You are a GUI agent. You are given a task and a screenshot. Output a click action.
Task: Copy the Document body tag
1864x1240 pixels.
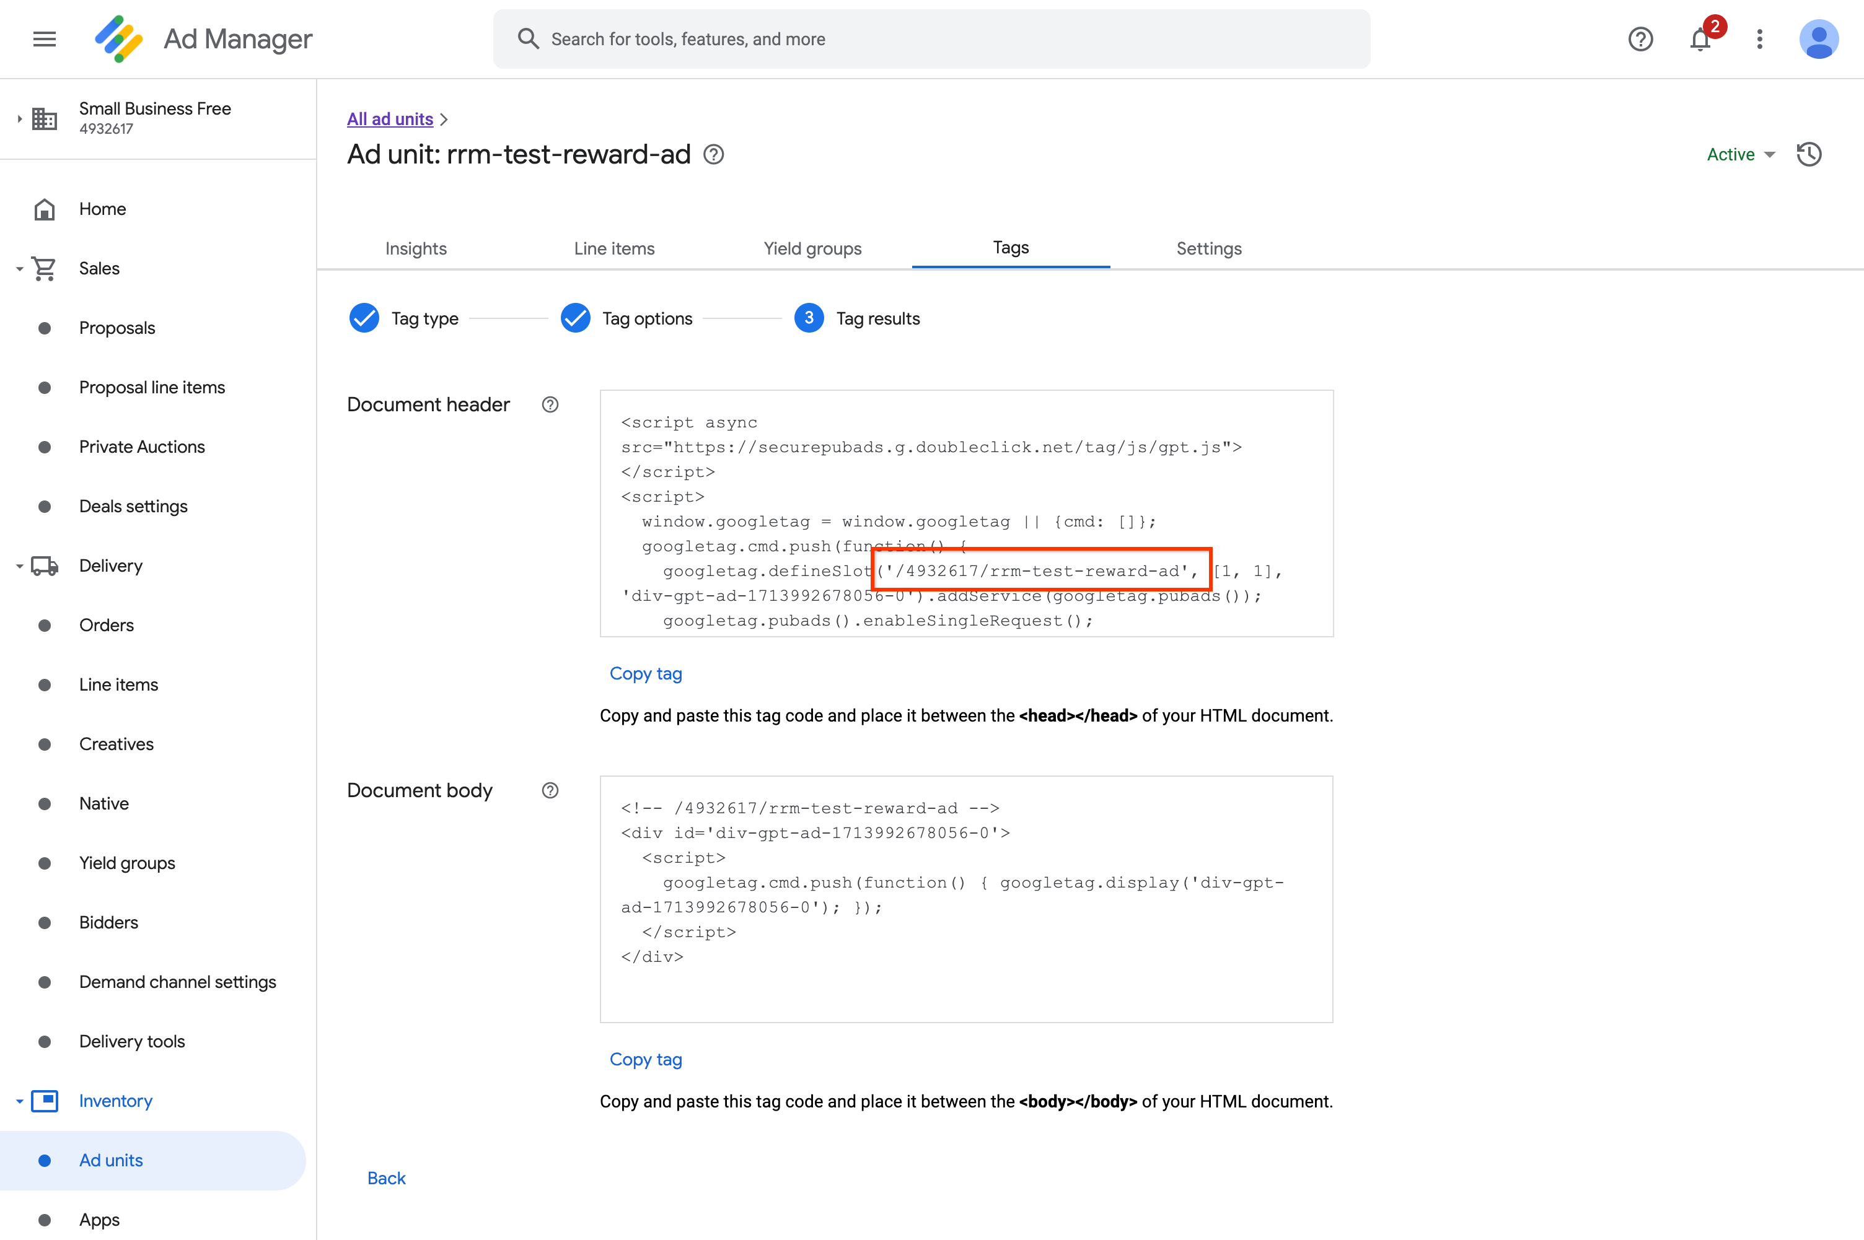646,1060
